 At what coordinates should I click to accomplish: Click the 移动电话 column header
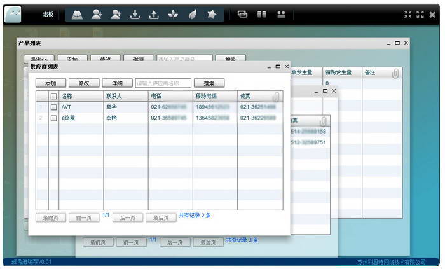tap(215, 96)
